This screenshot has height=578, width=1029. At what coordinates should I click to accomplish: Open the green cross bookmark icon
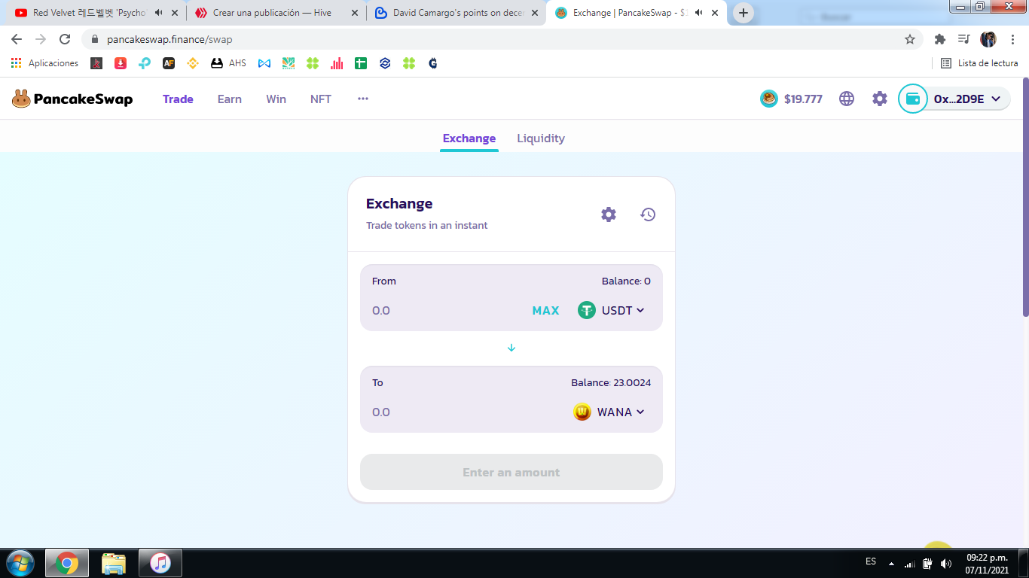point(361,63)
